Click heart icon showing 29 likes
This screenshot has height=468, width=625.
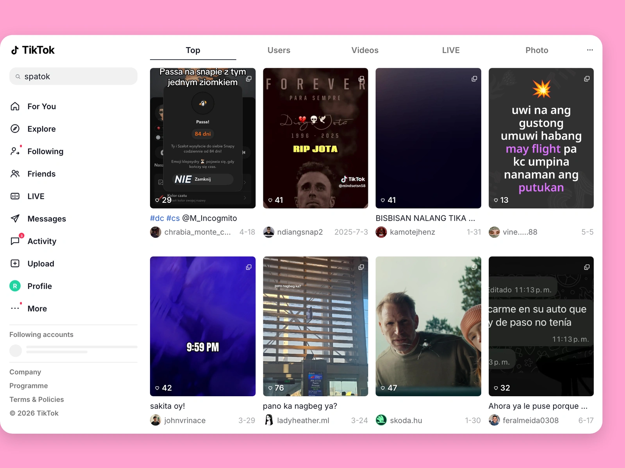(x=157, y=200)
